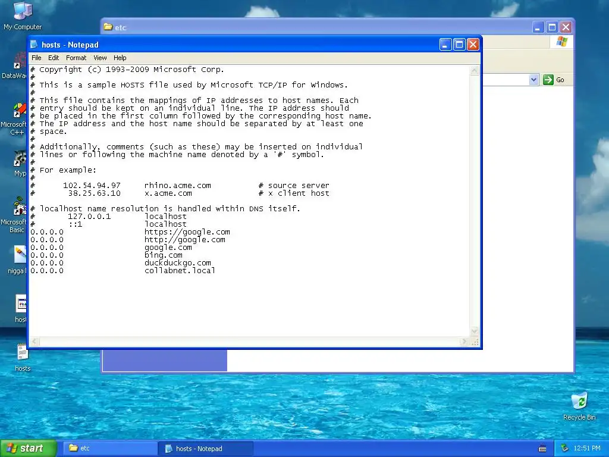Click the vertical scrollbar down arrow in Notepad
Viewport: 609px width, 457px height.
(x=474, y=331)
